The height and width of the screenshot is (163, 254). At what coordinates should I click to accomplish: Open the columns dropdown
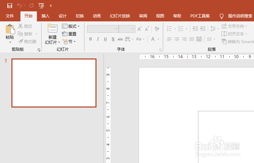click(211, 39)
